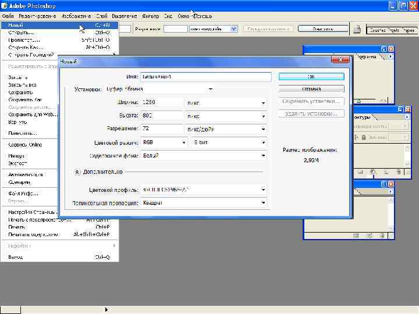This screenshot has width=419, height=314.
Task: Open the options bar resolution units dropdown
Action: (234, 29)
